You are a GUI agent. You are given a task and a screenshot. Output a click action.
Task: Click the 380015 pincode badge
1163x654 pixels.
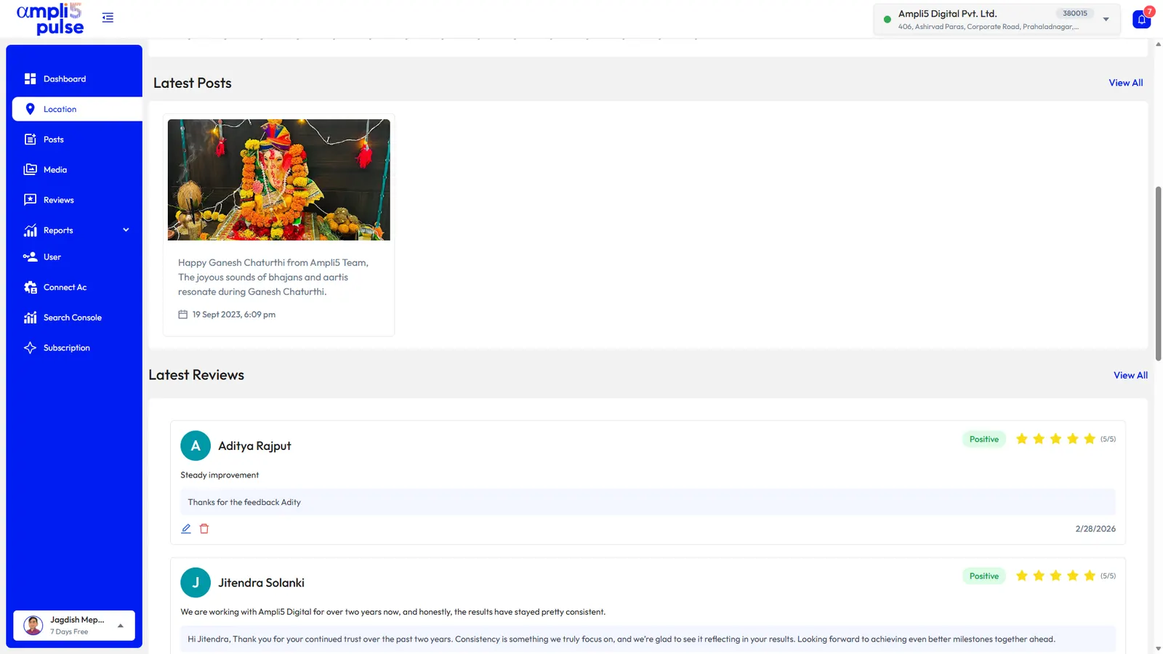[x=1075, y=13]
